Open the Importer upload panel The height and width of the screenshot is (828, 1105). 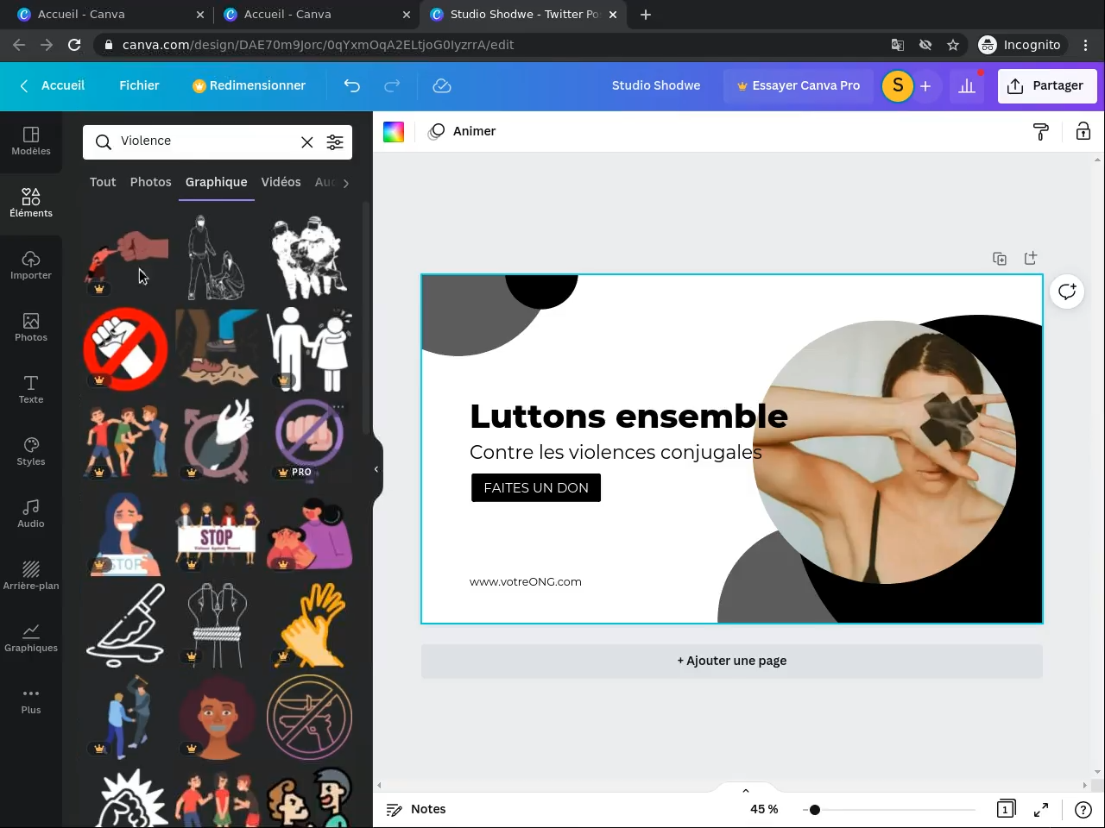(31, 265)
